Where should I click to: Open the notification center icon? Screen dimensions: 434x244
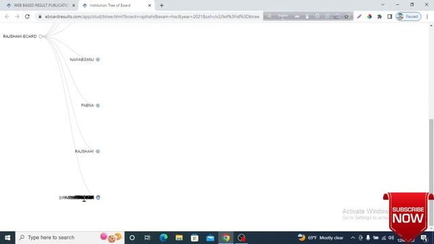[x=425, y=238]
